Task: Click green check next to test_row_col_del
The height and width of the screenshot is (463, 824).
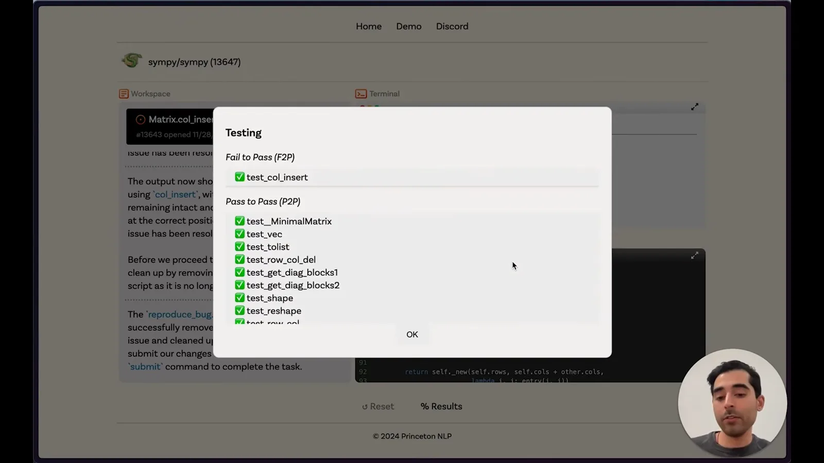Action: point(239,259)
